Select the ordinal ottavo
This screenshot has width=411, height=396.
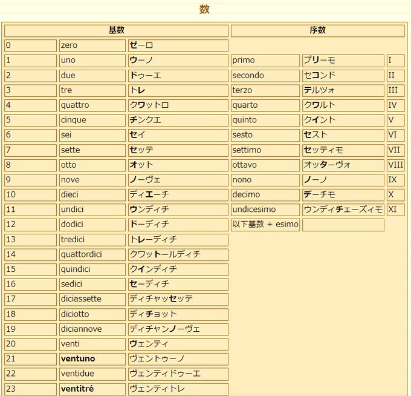pyautogui.click(x=244, y=165)
